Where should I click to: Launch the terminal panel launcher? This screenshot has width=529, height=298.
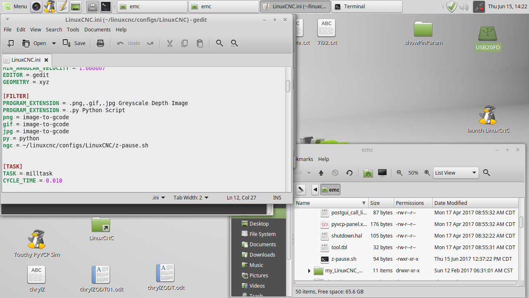(106, 6)
